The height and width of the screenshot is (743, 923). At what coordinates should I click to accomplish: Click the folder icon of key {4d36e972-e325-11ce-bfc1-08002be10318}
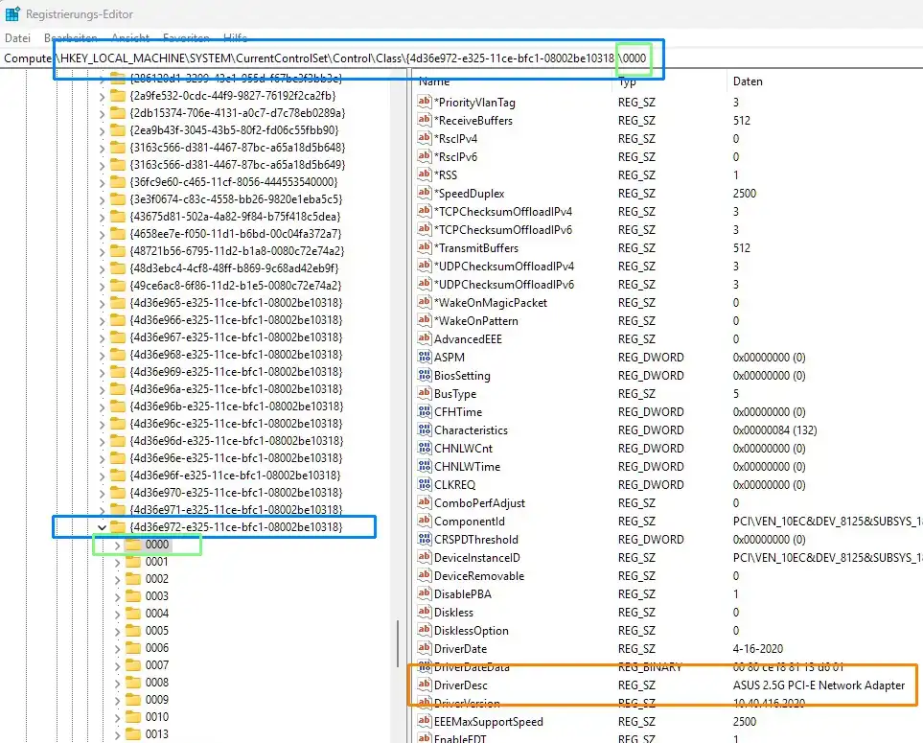(x=116, y=526)
